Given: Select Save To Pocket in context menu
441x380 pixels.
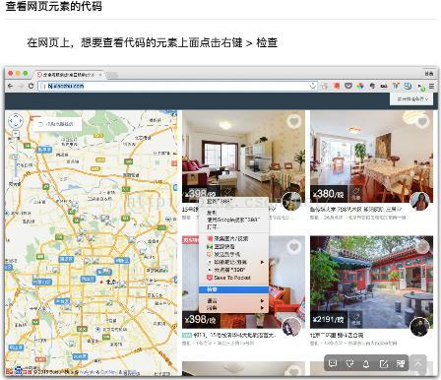Looking at the screenshot, I should pos(233,278).
